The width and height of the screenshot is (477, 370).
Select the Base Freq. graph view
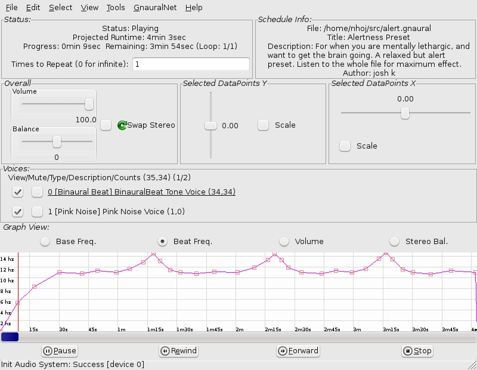[45, 242]
